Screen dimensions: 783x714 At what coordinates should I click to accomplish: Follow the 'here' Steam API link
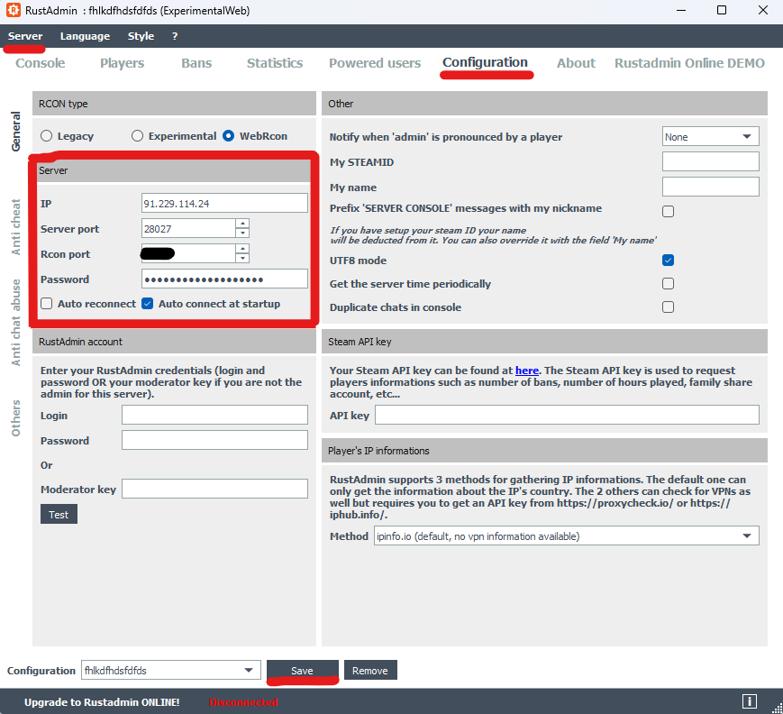(x=526, y=371)
